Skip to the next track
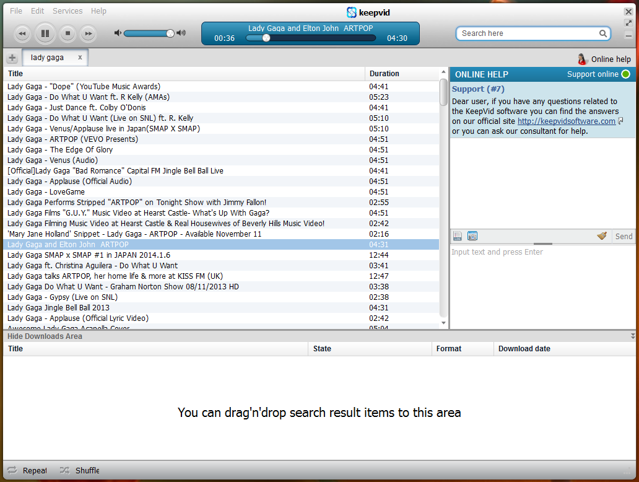This screenshot has width=639, height=482. [x=88, y=33]
